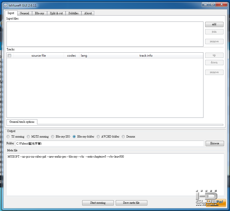
Task: Click the join button
Action: point(214,32)
